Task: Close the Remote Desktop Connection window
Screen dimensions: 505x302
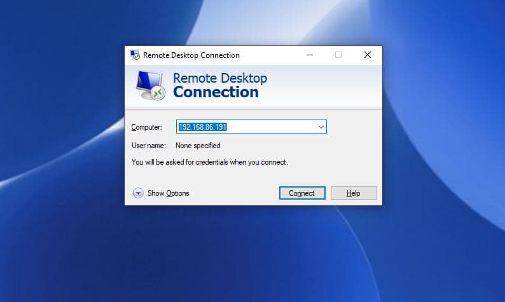Action: [x=368, y=55]
